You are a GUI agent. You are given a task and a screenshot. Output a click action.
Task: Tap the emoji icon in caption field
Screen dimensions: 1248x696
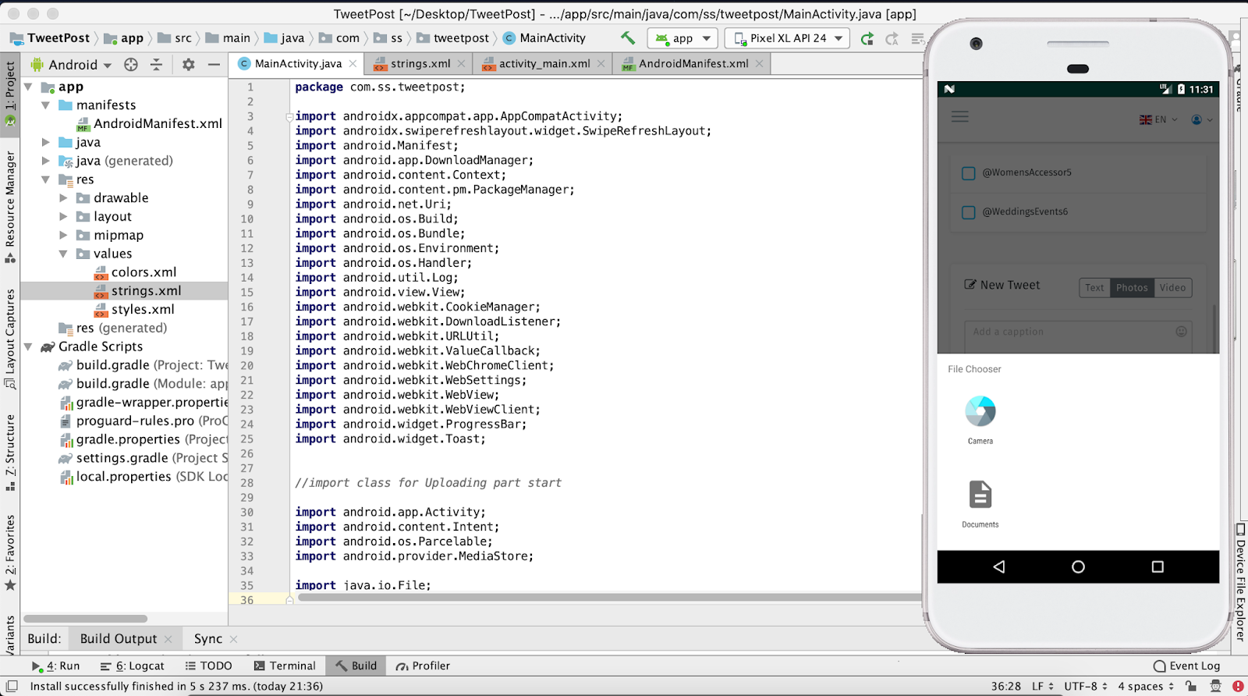[1181, 332]
